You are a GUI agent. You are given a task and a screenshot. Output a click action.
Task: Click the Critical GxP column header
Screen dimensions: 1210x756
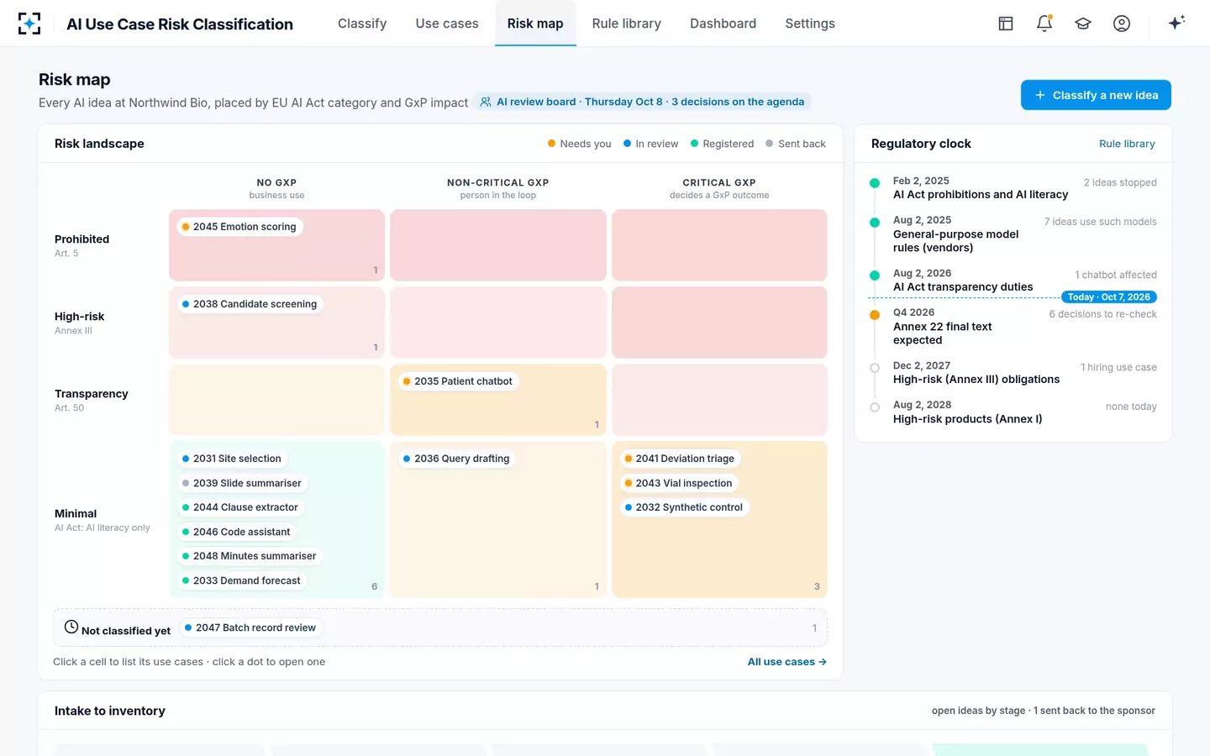click(719, 188)
